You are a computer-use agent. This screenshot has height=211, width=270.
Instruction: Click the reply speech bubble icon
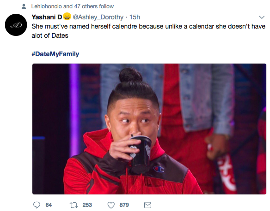[x=37, y=205]
